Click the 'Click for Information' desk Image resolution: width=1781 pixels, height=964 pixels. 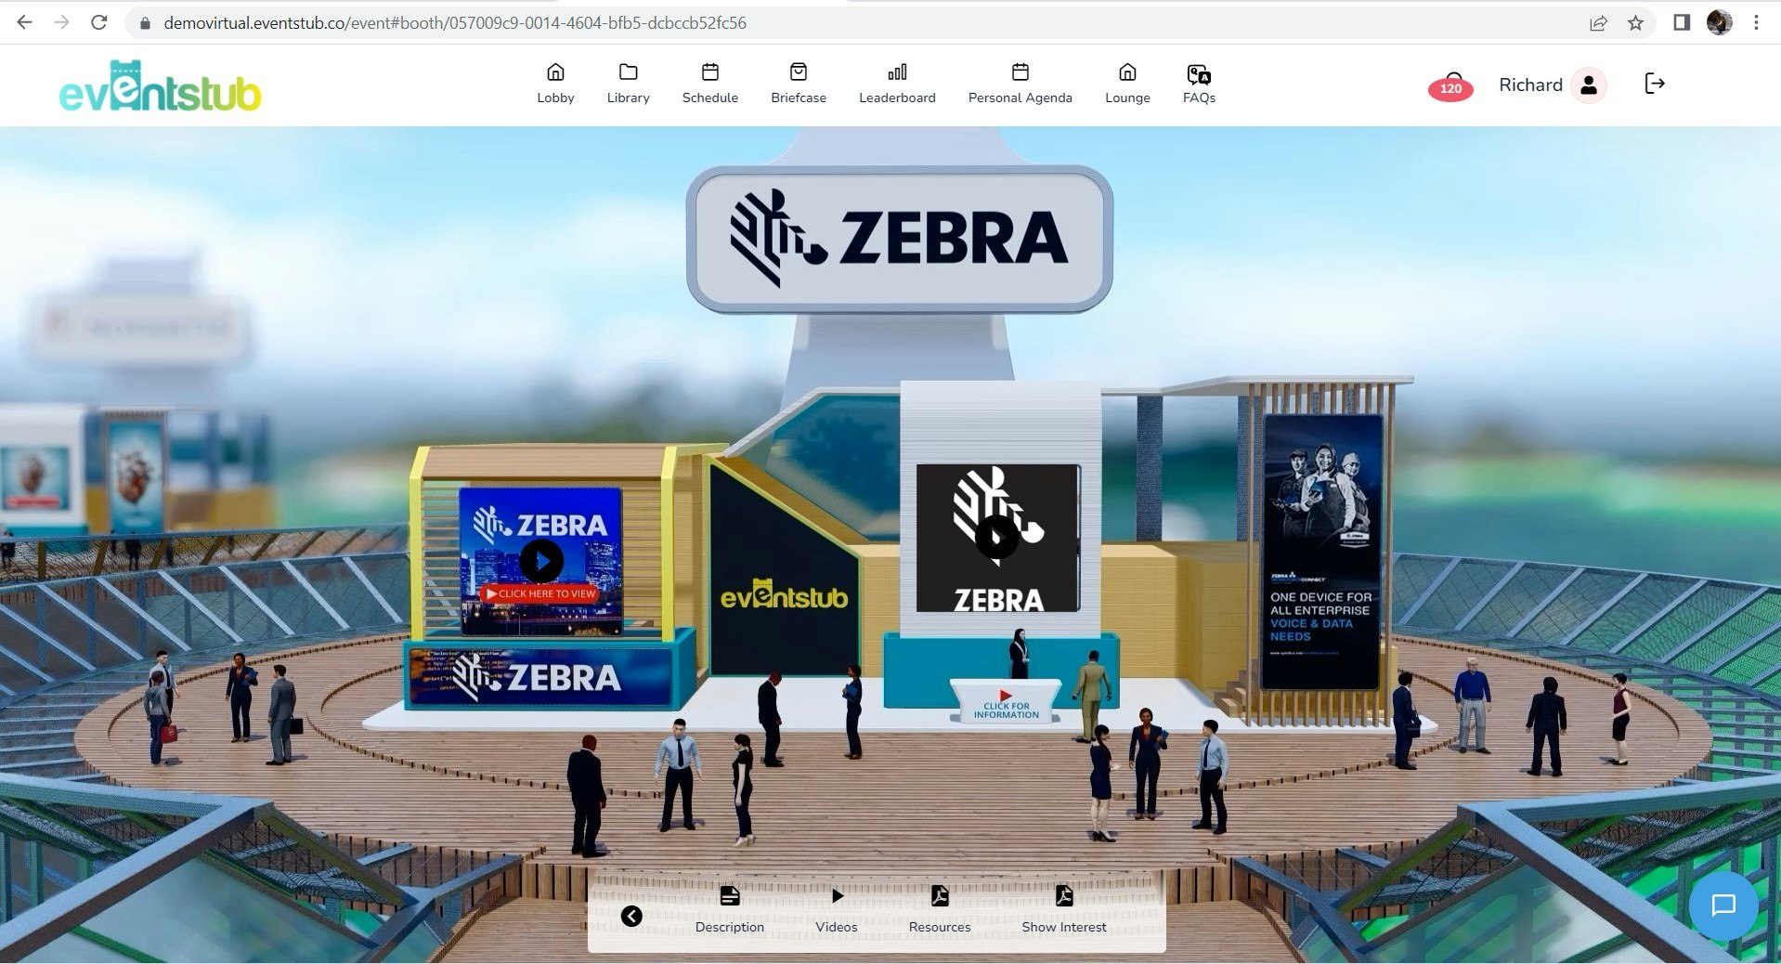coord(1006,703)
